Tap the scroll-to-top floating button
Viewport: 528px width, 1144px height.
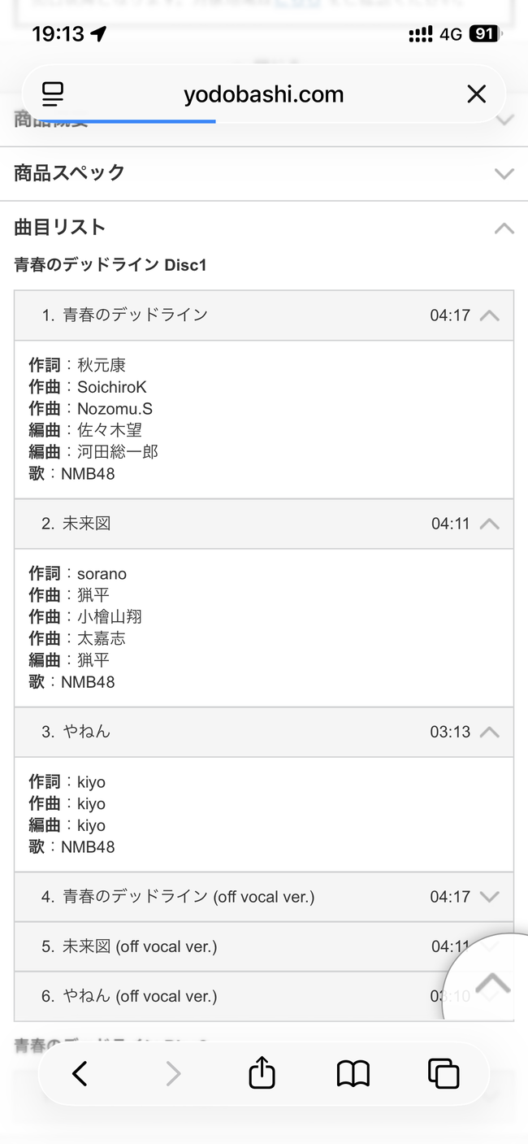coord(492,985)
